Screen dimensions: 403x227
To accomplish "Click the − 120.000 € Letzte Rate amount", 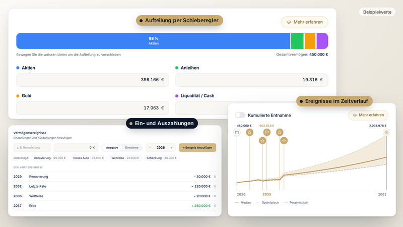I will [201, 186].
